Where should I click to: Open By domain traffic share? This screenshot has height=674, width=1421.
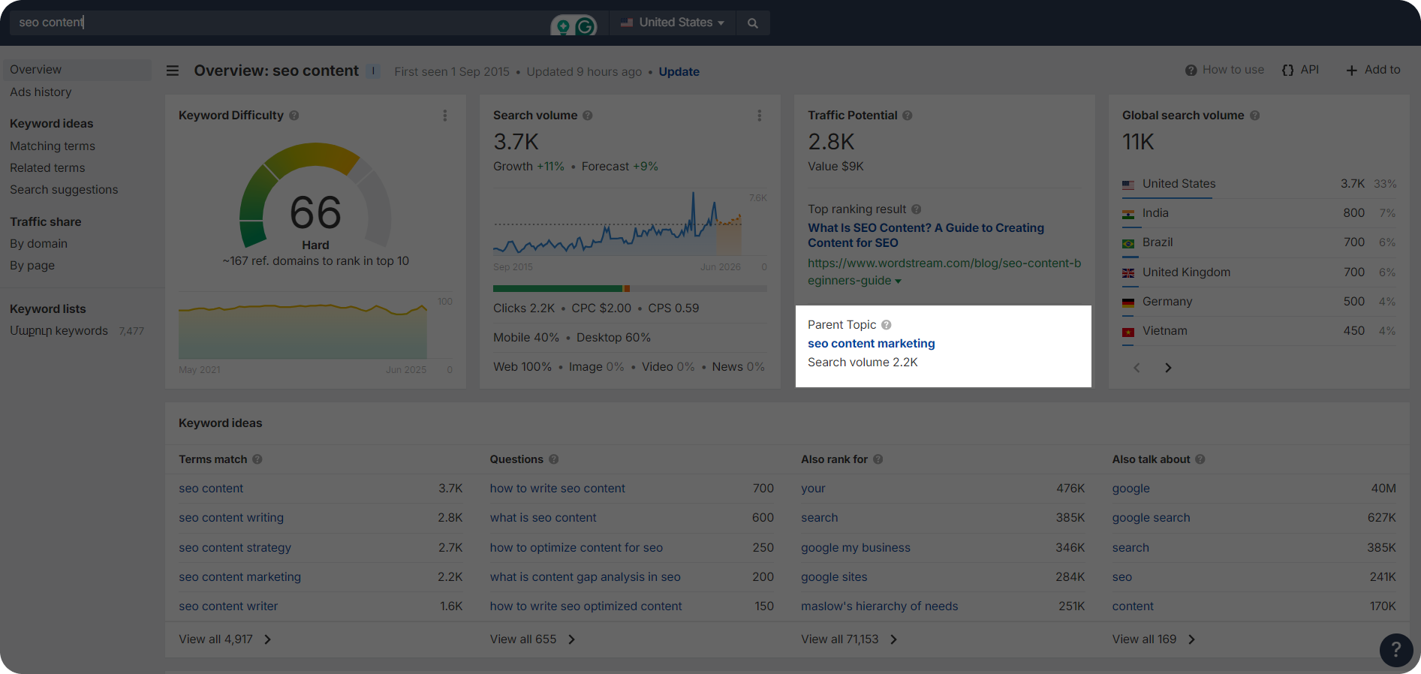(x=38, y=244)
